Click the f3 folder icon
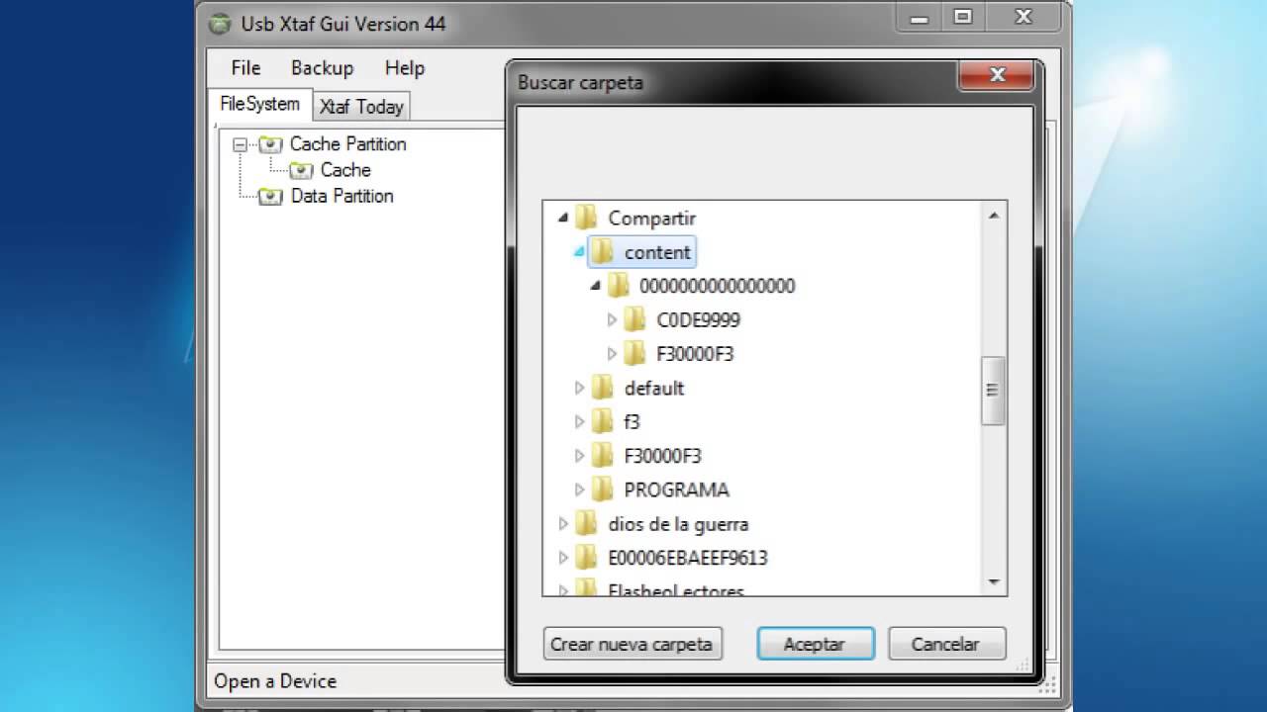Viewport: 1267px width, 712px height. (x=603, y=421)
